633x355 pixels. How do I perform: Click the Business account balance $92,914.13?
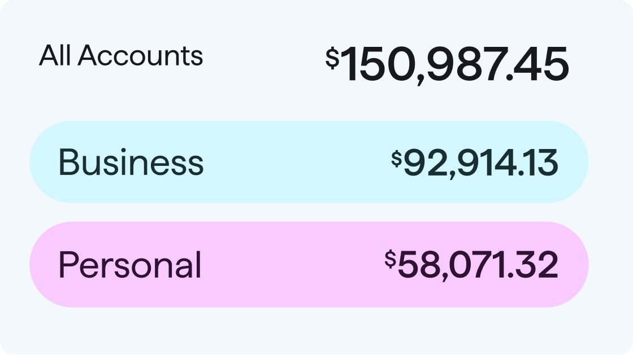478,163
